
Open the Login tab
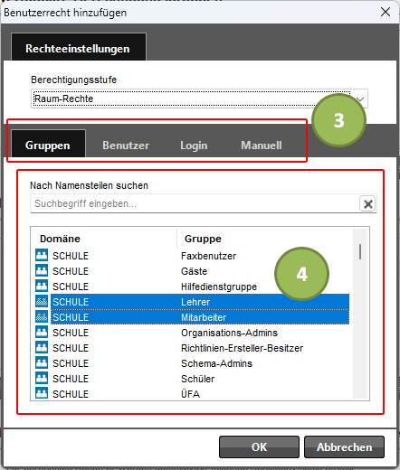194,146
